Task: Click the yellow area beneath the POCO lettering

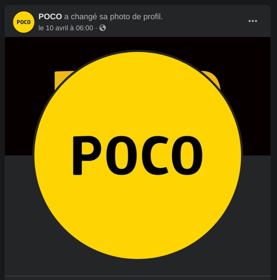Action: click(x=137, y=214)
